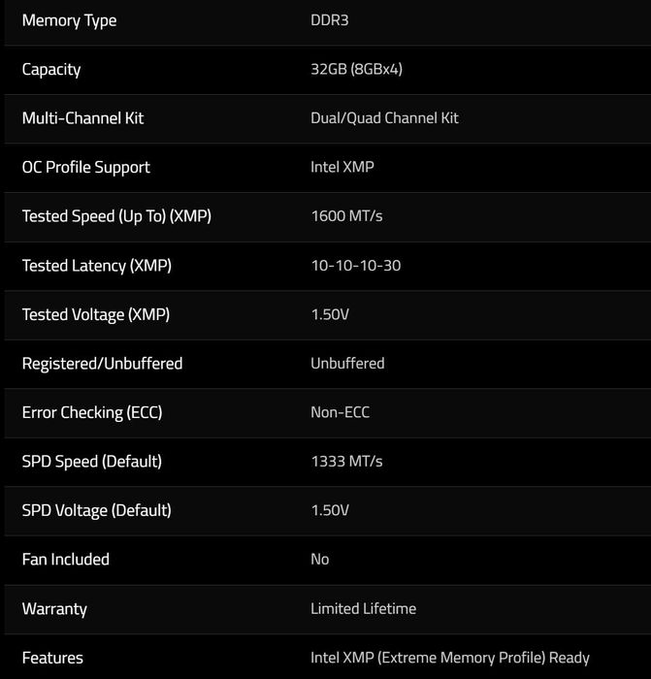Select the Unbuffered value text
Viewport: 651px width, 679px height.
[x=347, y=363]
